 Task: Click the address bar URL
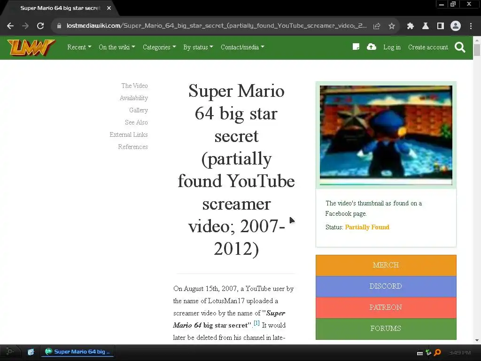point(216,26)
